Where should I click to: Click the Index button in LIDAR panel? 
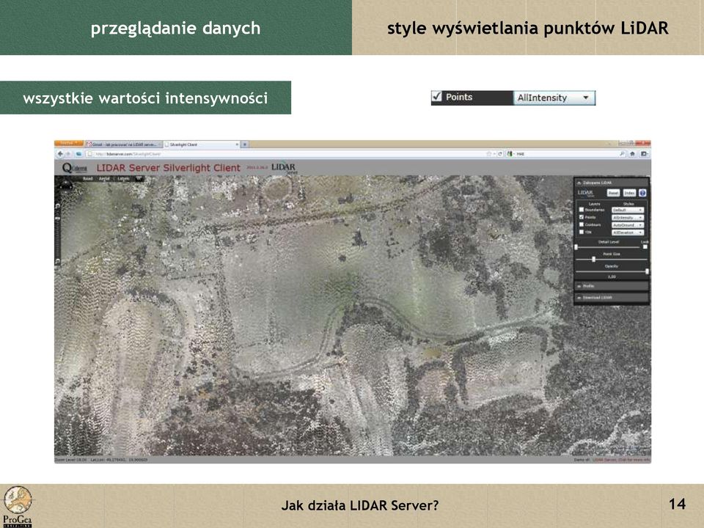pyautogui.click(x=629, y=193)
